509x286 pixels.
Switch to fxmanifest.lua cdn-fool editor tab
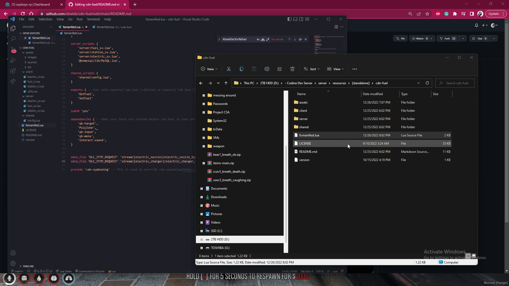[112, 27]
